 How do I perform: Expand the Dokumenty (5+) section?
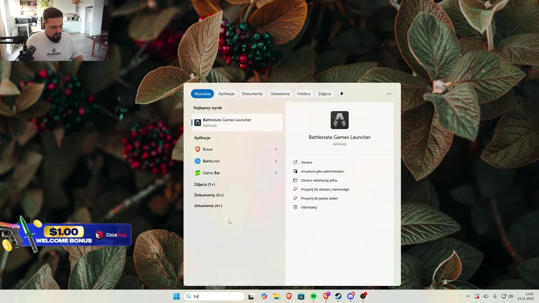pos(209,195)
